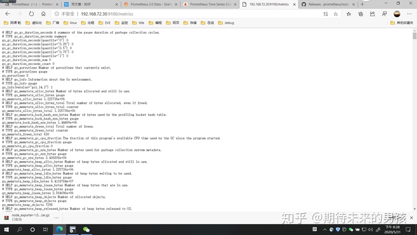Go back using the browser back arrow
This screenshot has width=417, height=235.
(8, 14)
